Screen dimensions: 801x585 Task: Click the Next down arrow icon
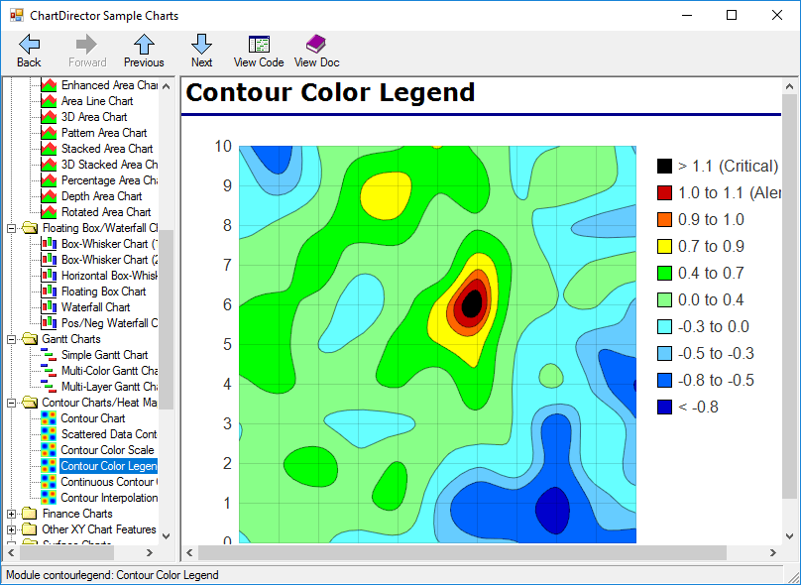[x=201, y=44]
